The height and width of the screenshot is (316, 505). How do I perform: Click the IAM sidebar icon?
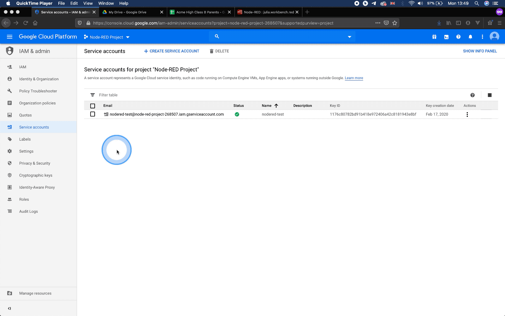9,67
